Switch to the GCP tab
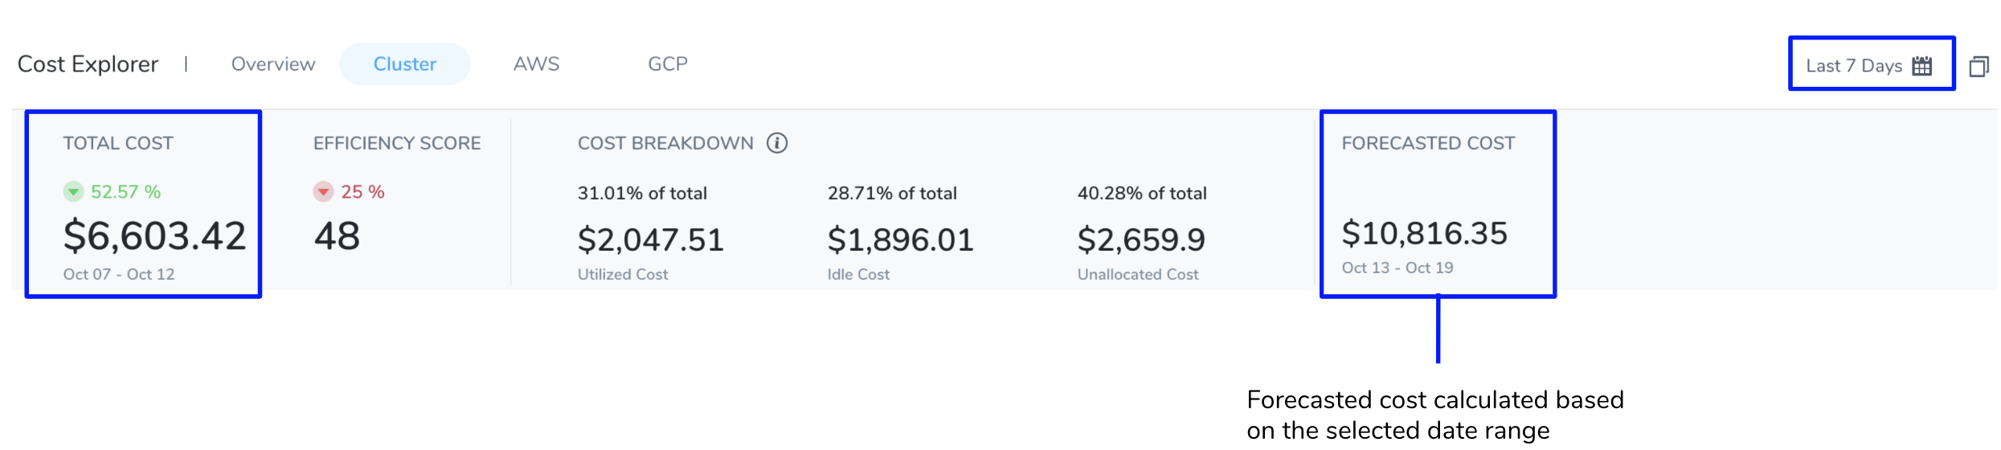 coord(668,64)
